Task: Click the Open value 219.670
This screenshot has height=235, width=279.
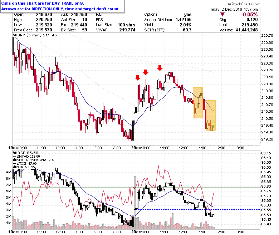Action: coord(44,15)
